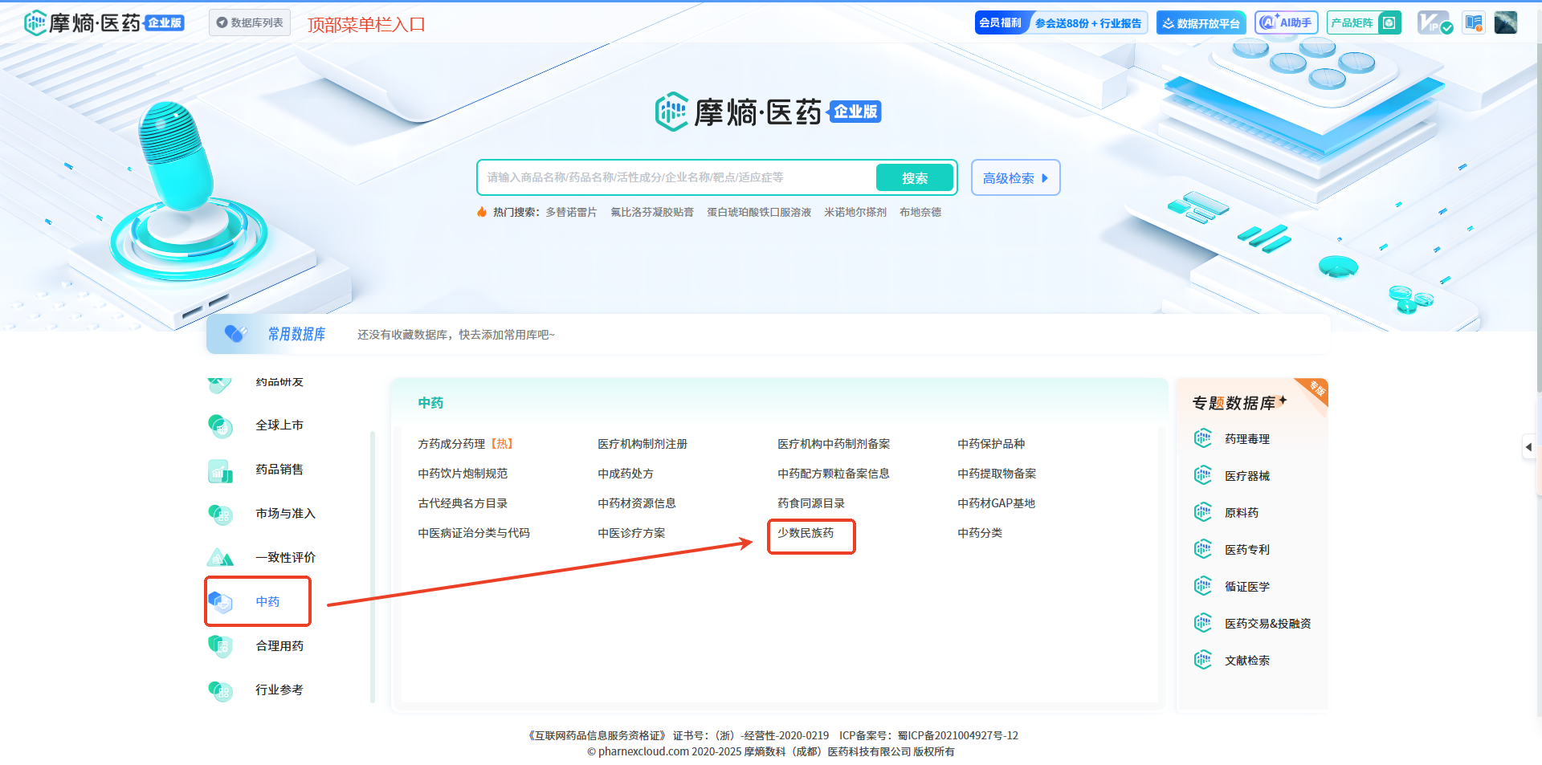Select 行业参考 category icon
Screen dimensions: 1542x765
(220, 690)
